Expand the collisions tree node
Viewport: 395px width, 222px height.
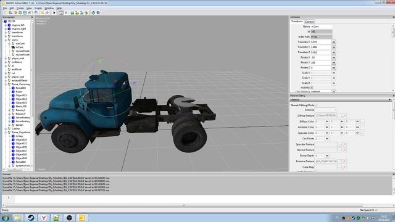pyautogui.click(x=6, y=62)
